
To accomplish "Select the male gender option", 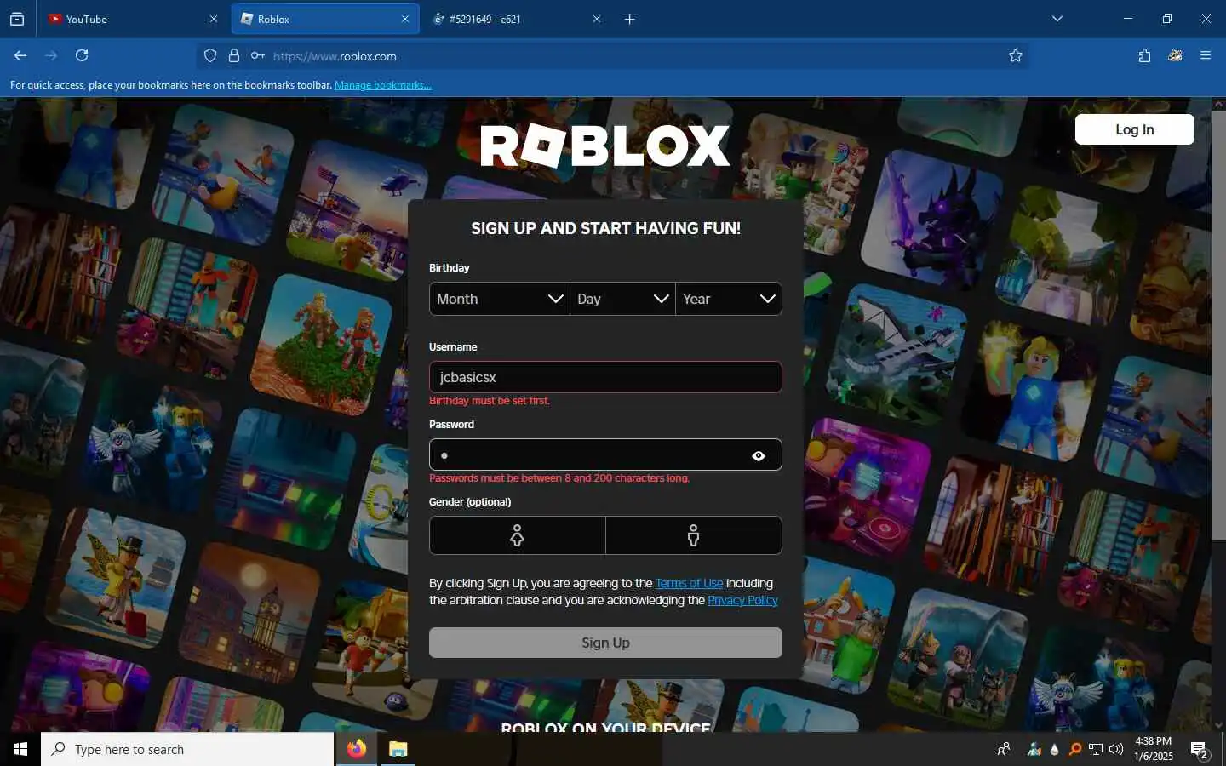I will [694, 535].
